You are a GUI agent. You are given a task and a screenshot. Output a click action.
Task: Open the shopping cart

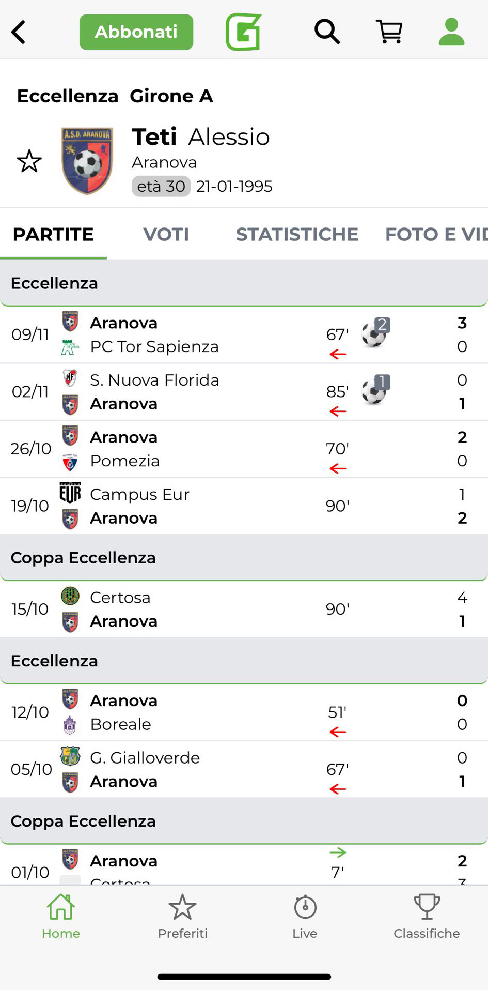click(x=389, y=32)
